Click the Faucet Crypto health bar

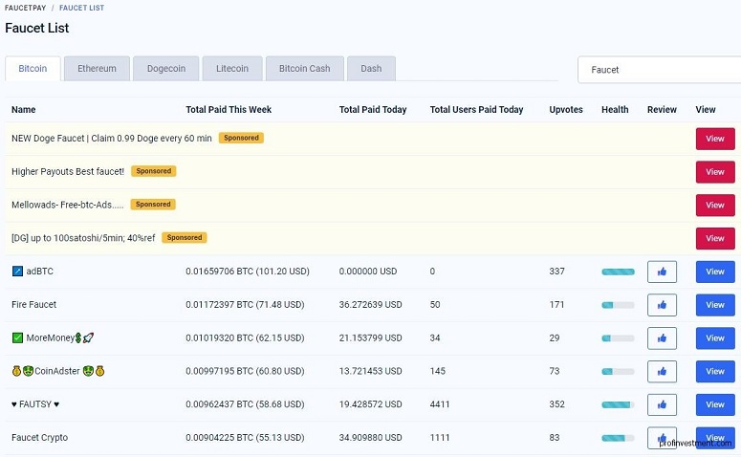pyautogui.click(x=618, y=438)
